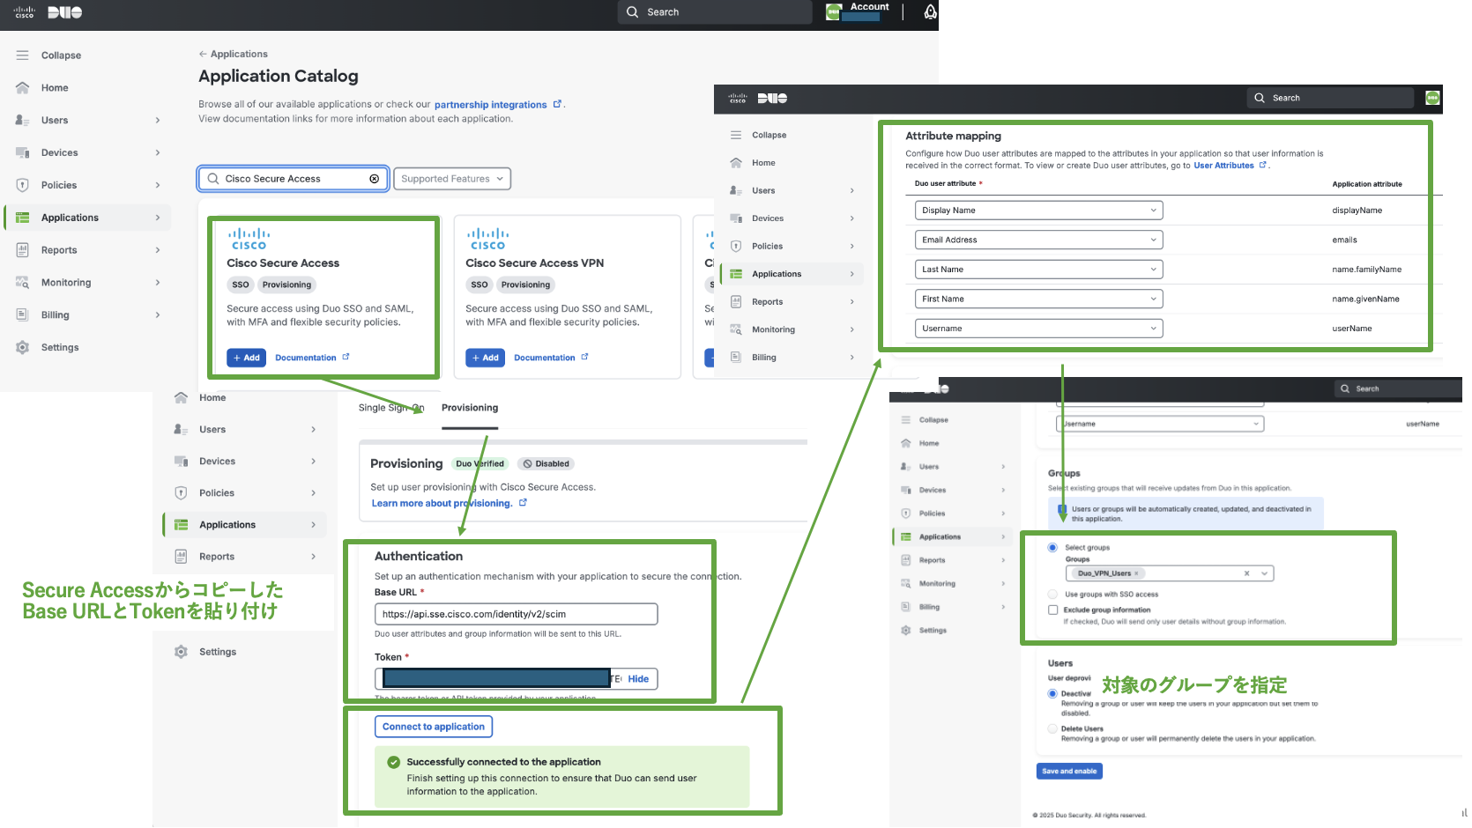Select the Deactivate users radio option
The width and height of the screenshot is (1472, 828).
[1052, 694]
